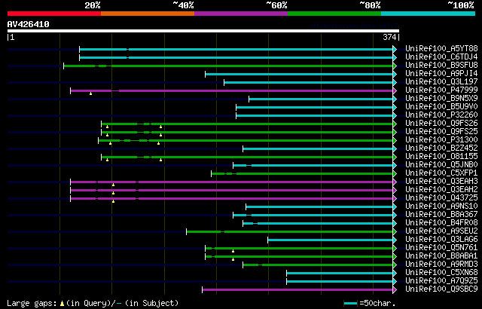The height and width of the screenshot is (309, 482).
Task: Open subject UniRef100_A9PJI4
Action: point(441,74)
